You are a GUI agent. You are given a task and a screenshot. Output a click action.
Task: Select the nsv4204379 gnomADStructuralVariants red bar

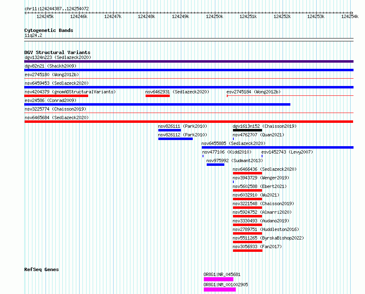(x=56, y=96)
